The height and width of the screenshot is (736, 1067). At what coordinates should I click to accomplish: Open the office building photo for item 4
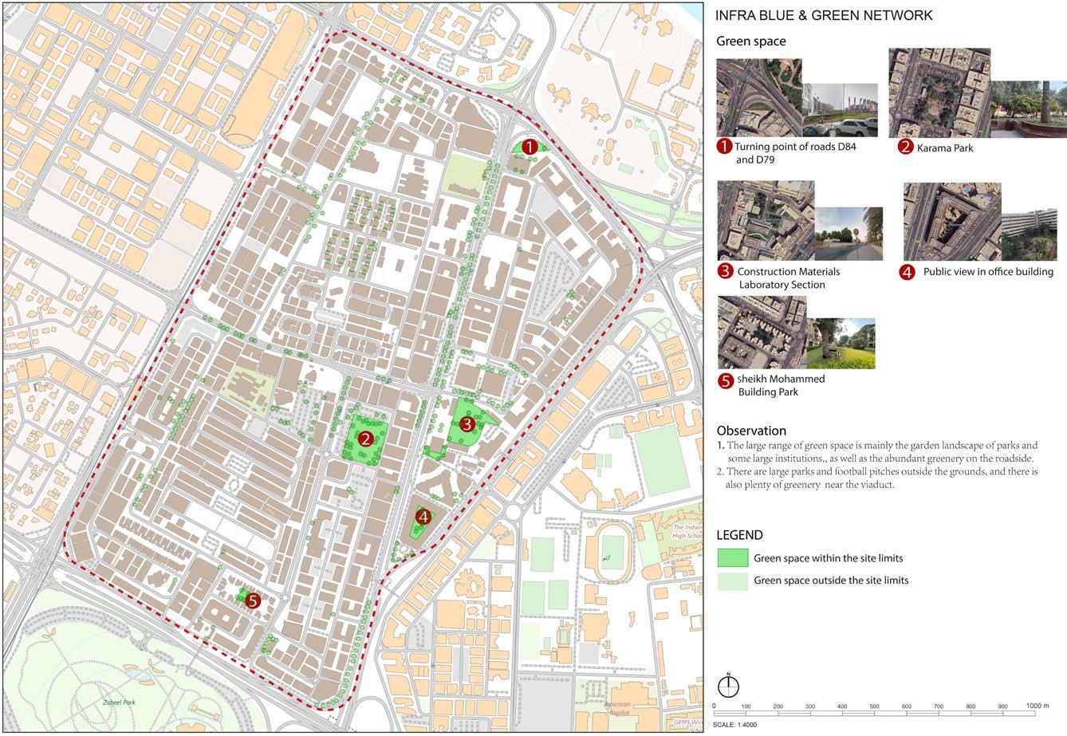(1029, 235)
